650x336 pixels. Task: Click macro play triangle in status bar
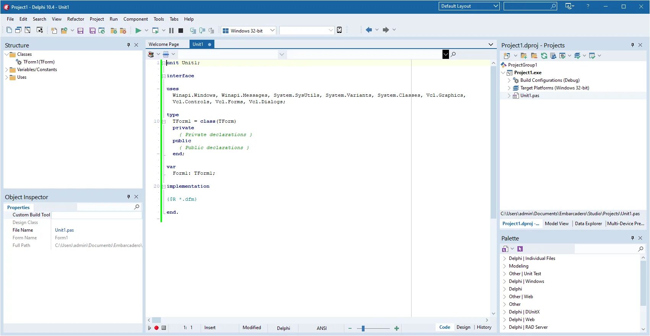coord(149,328)
